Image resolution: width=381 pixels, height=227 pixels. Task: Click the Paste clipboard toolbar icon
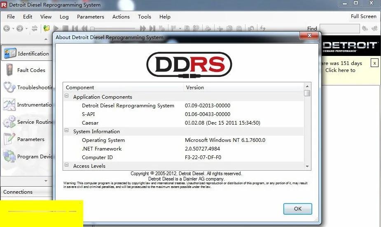pyautogui.click(x=239, y=29)
